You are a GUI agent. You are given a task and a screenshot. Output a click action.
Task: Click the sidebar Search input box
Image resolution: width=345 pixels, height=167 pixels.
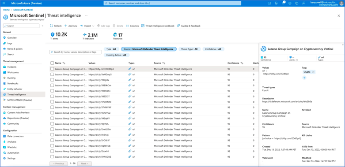(21, 26)
